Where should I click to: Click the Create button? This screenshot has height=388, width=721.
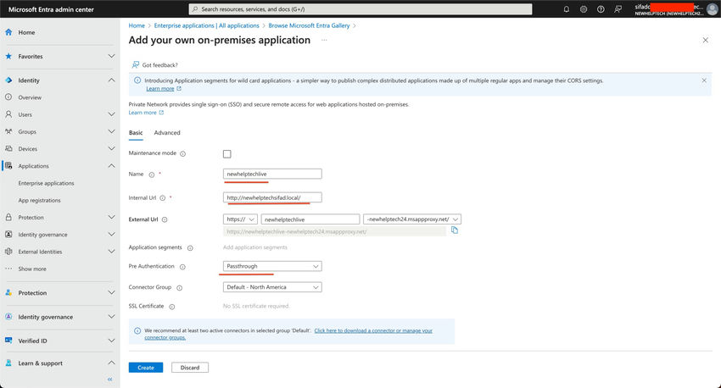pos(146,368)
